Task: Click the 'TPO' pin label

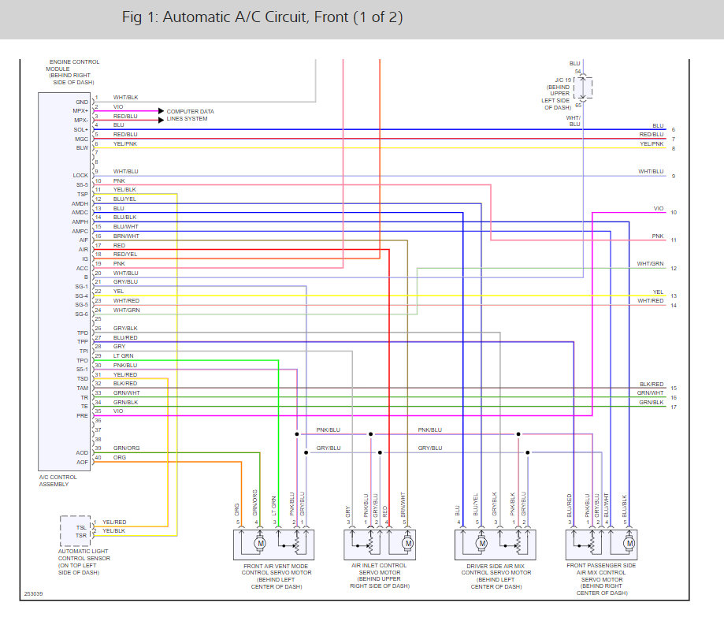Action: point(82,360)
